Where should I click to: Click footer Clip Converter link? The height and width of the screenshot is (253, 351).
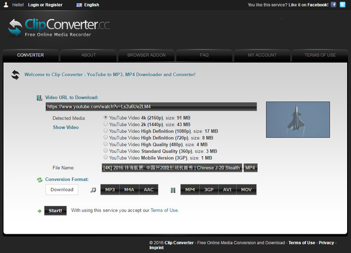tap(179, 243)
